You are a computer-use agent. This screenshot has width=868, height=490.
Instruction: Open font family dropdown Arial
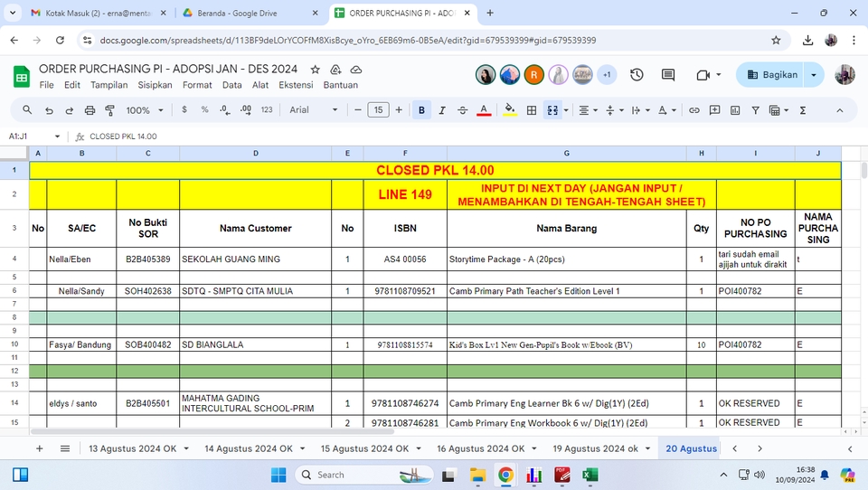coord(314,109)
